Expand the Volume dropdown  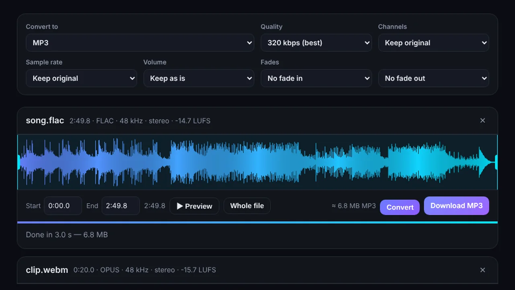coord(199,78)
